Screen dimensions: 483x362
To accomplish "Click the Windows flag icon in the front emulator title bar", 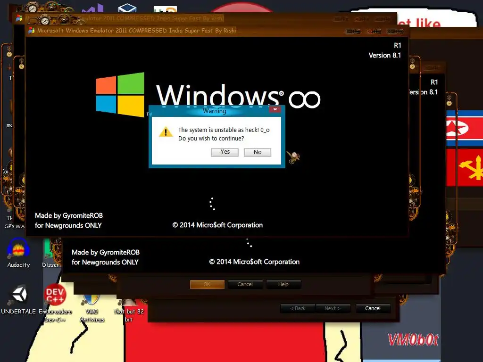I will coord(31,31).
